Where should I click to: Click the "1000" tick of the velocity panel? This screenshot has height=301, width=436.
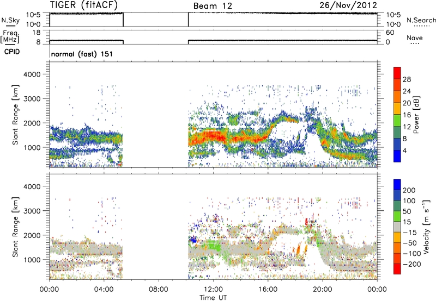coord(32,260)
